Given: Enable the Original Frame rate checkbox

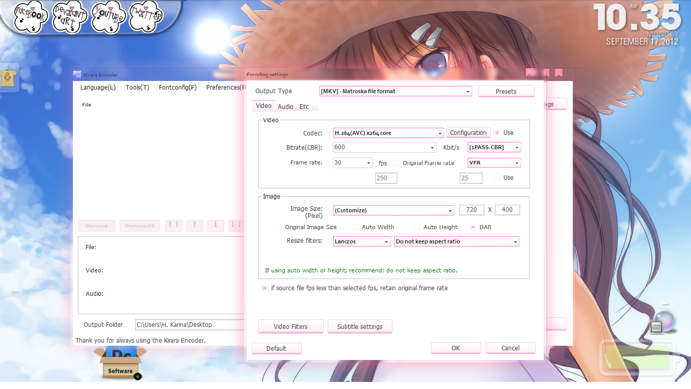Looking at the screenshot, I should 396,163.
